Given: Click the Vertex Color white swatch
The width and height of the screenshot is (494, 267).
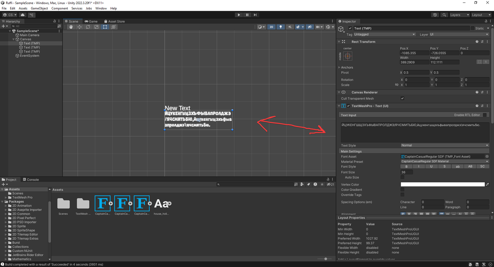Looking at the screenshot, I should click(x=443, y=185).
